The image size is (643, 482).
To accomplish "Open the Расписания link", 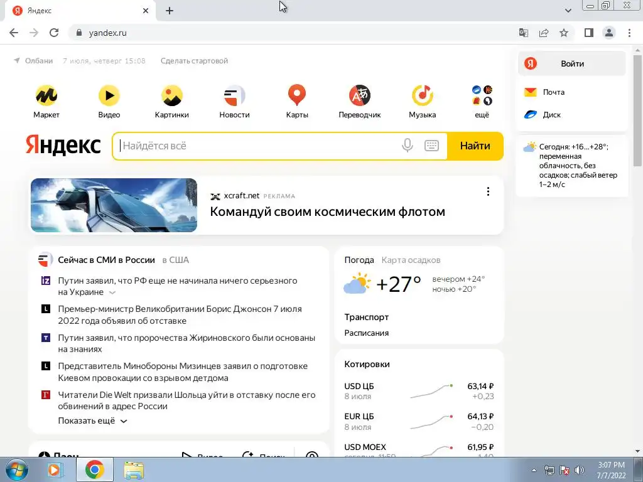I will (367, 333).
